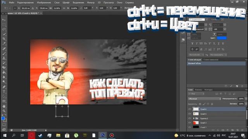
Task: Open Файл menu
Action: pyautogui.click(x=12, y=3)
